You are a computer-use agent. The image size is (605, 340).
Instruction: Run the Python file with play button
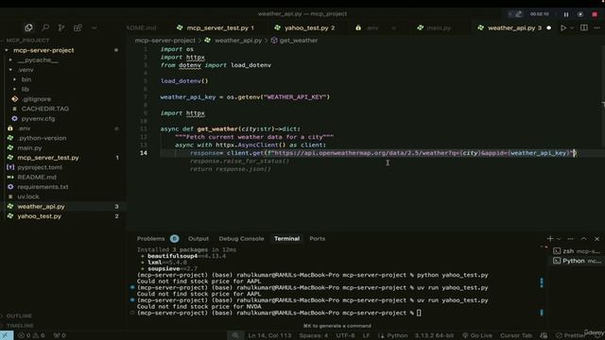(563, 27)
